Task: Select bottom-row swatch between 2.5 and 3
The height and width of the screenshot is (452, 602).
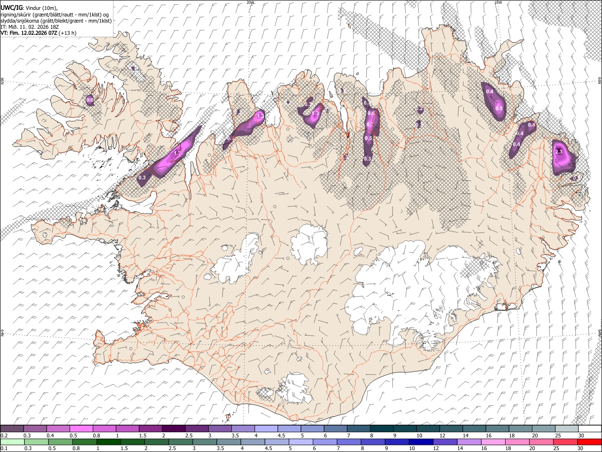Action: (x=180, y=442)
